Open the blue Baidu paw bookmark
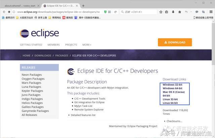The width and height of the screenshot is (215, 138). click(x=76, y=18)
